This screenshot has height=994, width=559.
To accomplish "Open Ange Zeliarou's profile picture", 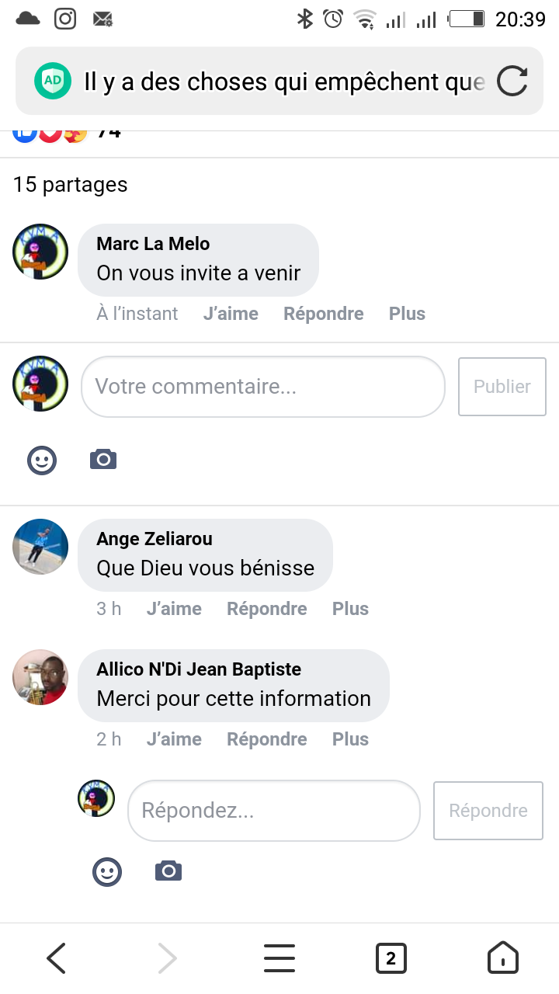I will [40, 547].
